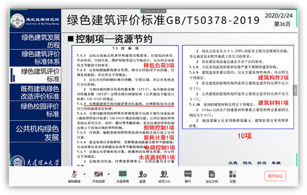Expand video options arrow beside camera
This screenshot has width=307, height=195.
[109, 174]
